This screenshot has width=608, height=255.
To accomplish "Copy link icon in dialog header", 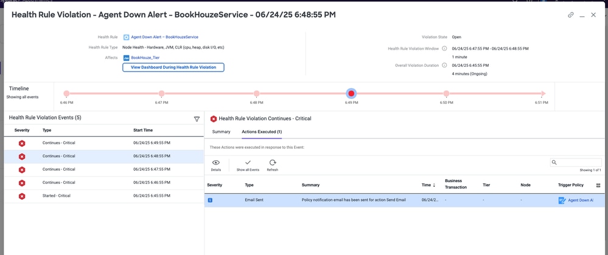I will click(570, 15).
